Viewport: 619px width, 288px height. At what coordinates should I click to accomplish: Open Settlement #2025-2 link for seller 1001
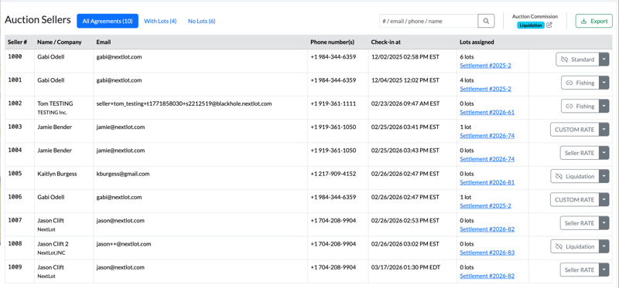[486, 89]
